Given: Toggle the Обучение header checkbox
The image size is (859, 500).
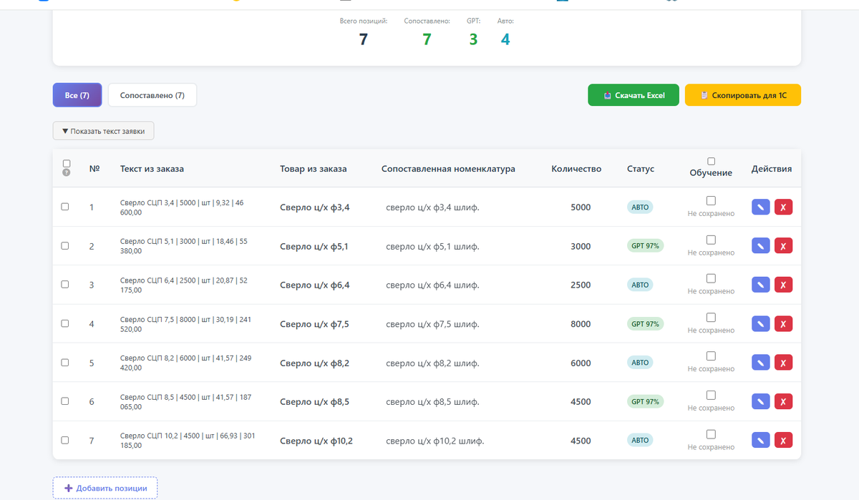Looking at the screenshot, I should [x=711, y=161].
